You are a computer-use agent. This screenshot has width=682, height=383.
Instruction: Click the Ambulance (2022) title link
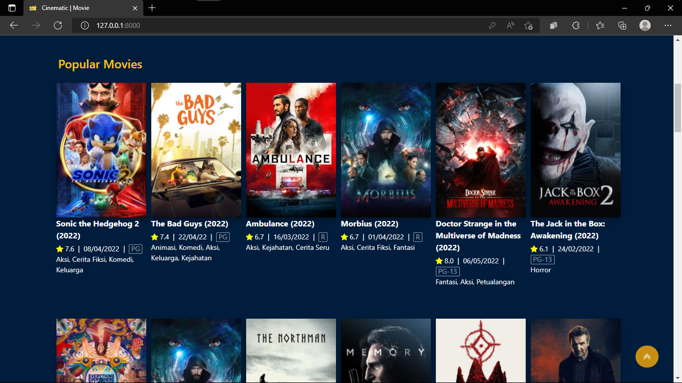click(x=280, y=224)
